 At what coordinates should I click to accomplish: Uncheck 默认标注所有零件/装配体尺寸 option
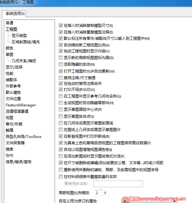(61, 39)
